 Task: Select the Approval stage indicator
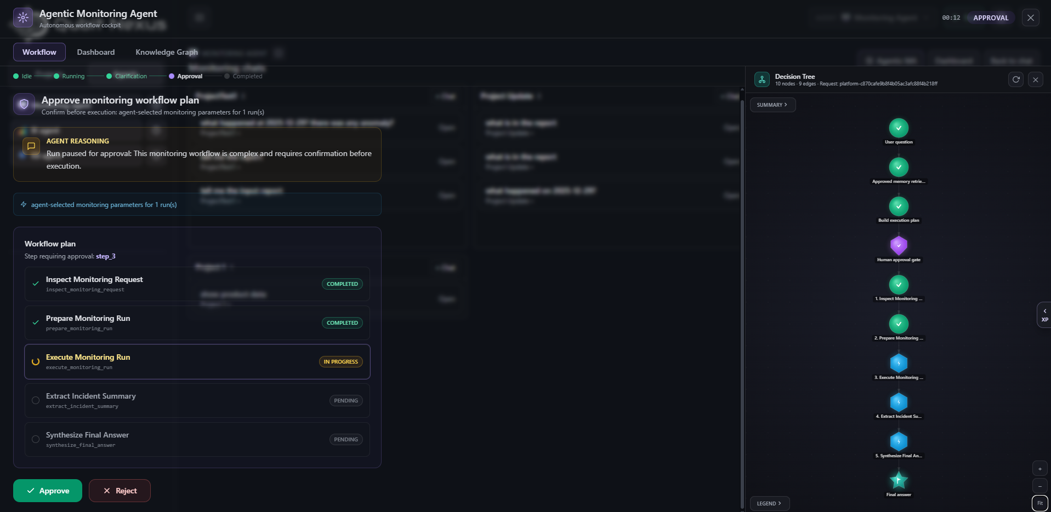pyautogui.click(x=186, y=76)
